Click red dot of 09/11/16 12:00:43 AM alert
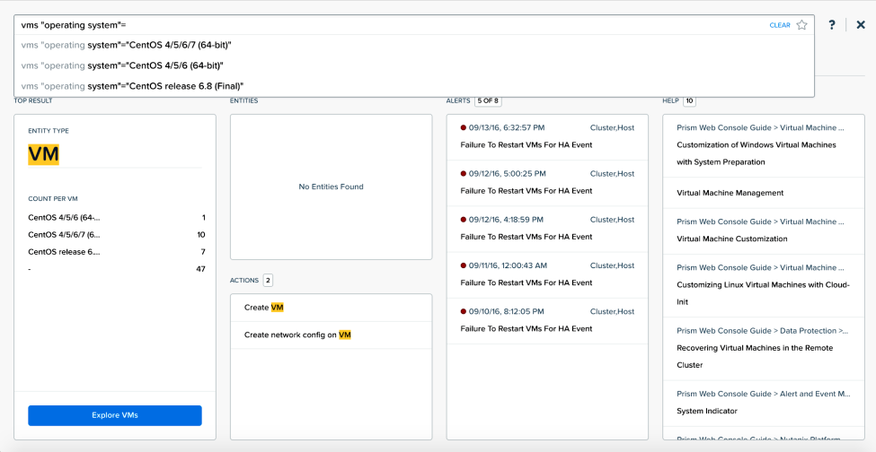The width and height of the screenshot is (876, 452). [x=463, y=265]
